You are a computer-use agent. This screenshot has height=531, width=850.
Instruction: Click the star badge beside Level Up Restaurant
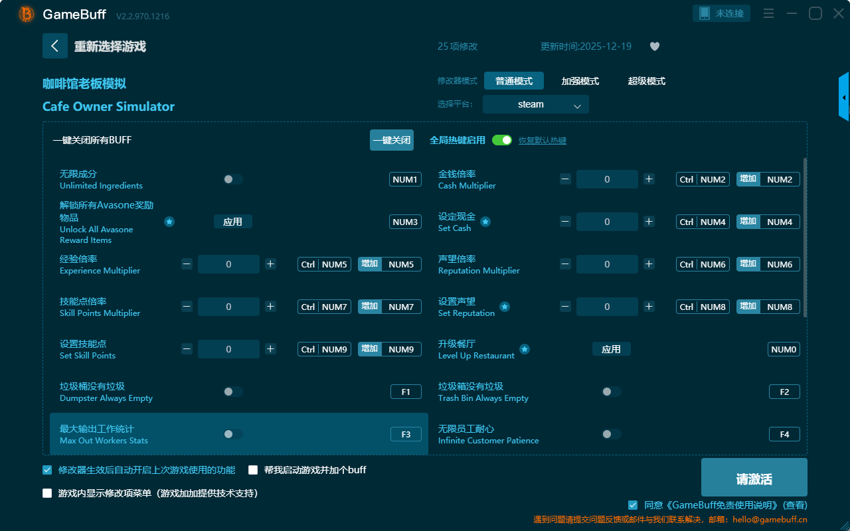pos(525,349)
